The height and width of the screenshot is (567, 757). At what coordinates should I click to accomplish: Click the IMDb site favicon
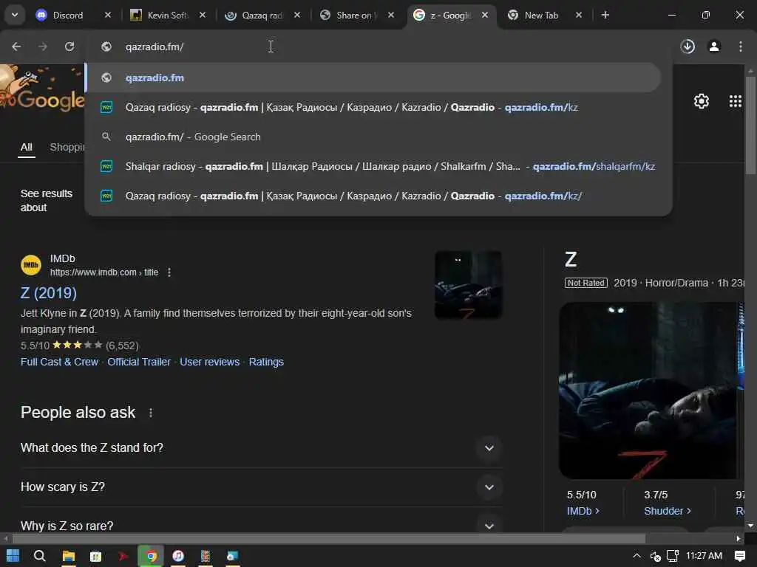pyautogui.click(x=31, y=265)
